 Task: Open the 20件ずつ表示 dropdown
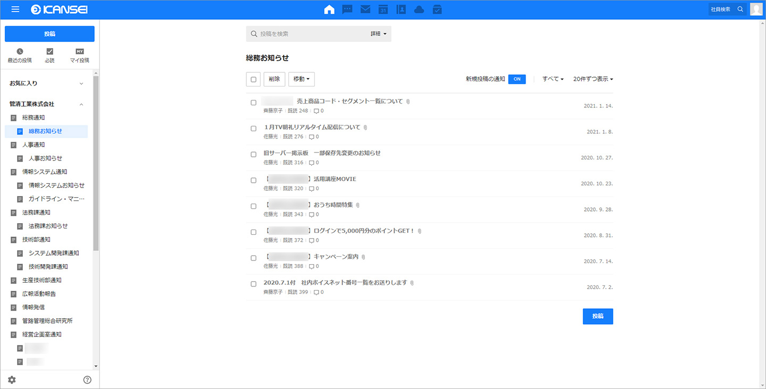(x=593, y=79)
